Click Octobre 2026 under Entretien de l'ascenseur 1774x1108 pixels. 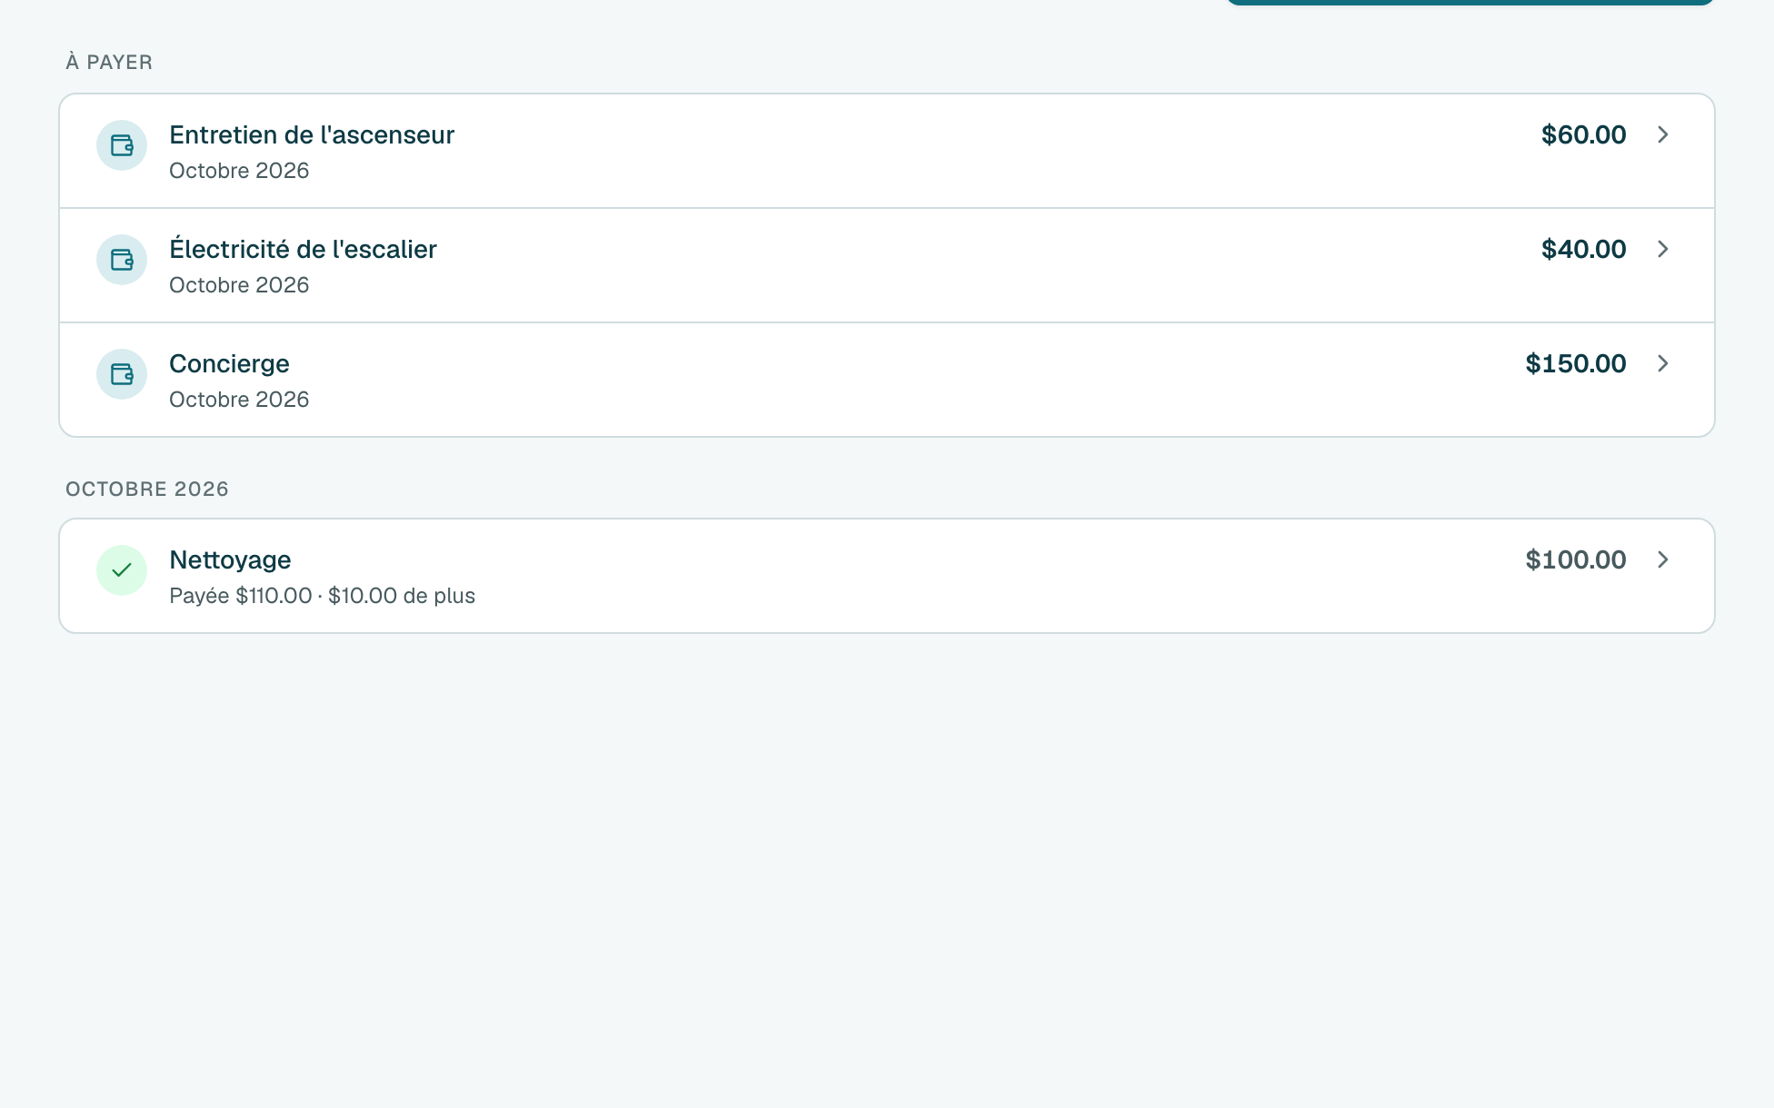click(x=239, y=171)
